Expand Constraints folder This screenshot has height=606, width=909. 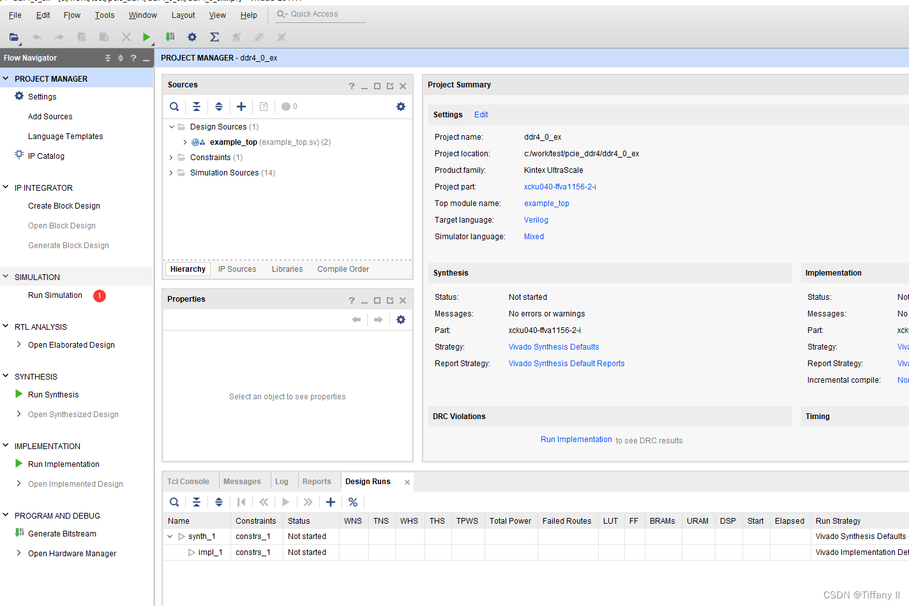point(171,158)
